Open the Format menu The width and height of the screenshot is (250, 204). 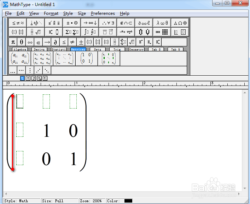[51, 13]
